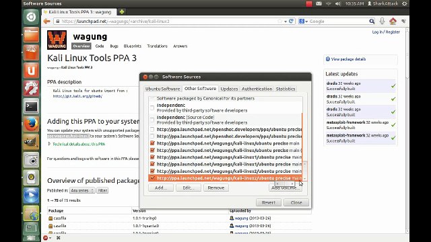
Task: Click the Add... button
Action: click(x=161, y=188)
